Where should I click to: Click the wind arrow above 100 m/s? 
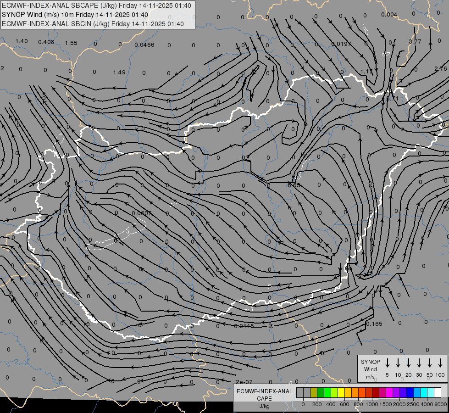point(440,363)
